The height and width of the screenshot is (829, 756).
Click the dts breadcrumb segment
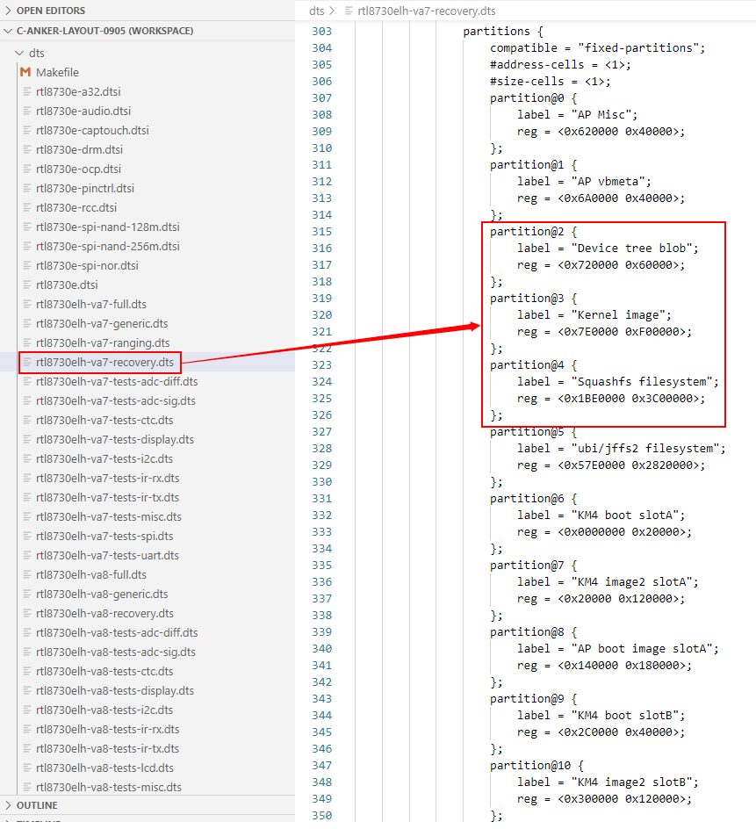pos(316,11)
